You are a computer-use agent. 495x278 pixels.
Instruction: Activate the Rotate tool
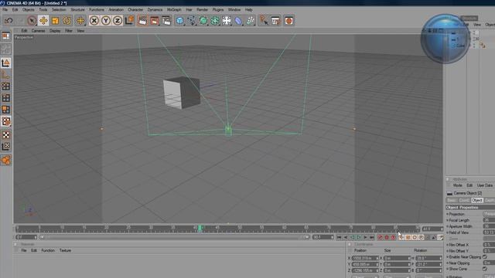coord(67,21)
